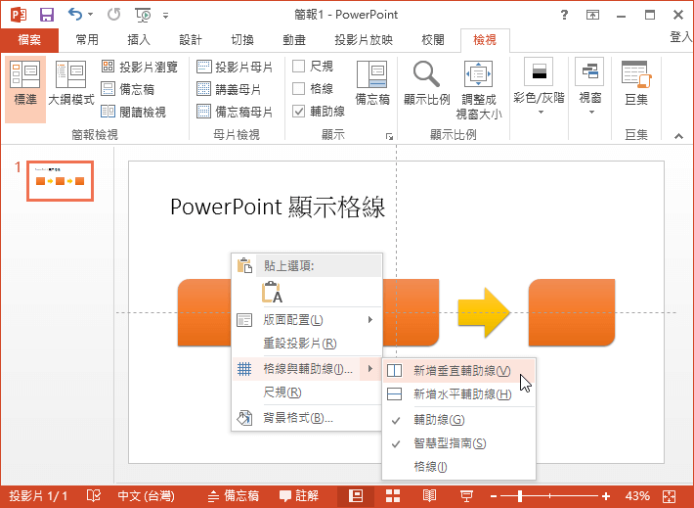694x508 pixels.
Task: Switch to the 校閱 Review tab
Action: [433, 40]
